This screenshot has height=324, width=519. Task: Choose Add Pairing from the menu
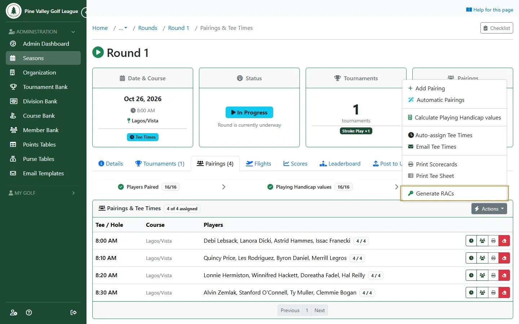pyautogui.click(x=454, y=88)
